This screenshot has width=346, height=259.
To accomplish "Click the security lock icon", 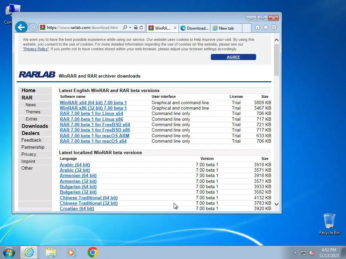I will click(x=136, y=28).
